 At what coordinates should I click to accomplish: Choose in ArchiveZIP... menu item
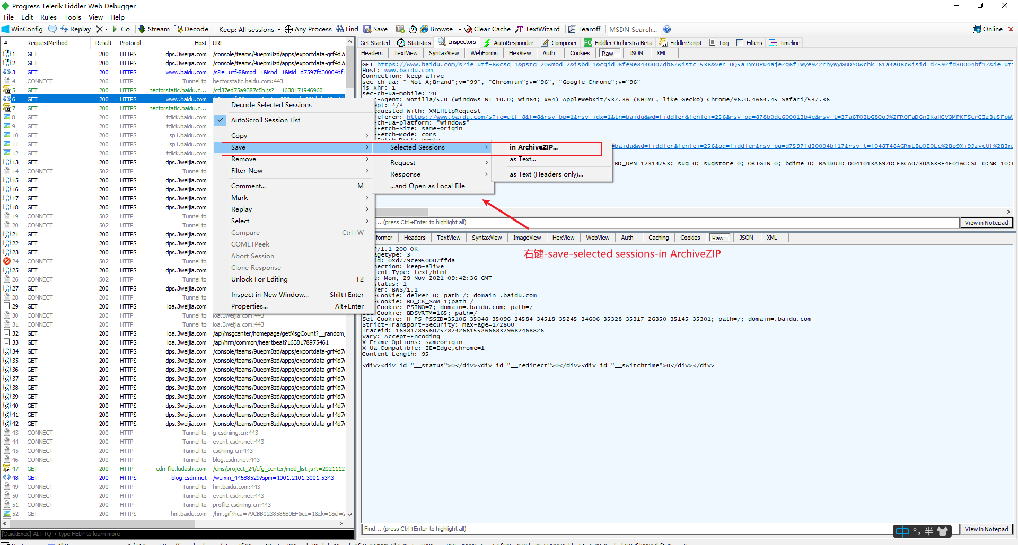click(x=552, y=147)
